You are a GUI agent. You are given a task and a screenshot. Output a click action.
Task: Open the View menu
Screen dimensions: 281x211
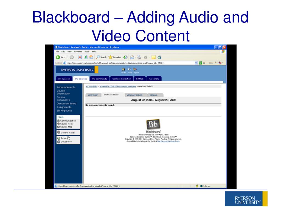(69, 51)
